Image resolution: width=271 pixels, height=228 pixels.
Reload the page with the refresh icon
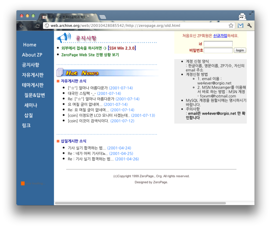click(x=38, y=26)
